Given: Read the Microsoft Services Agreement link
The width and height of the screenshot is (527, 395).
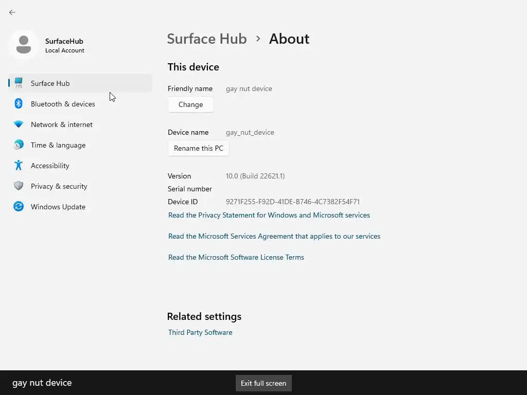Looking at the screenshot, I should click(x=274, y=236).
